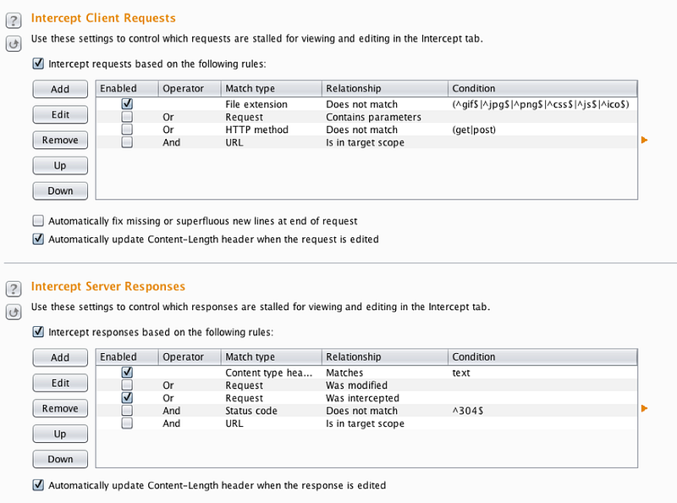Click the Match type header in client requests table
Viewport: 677px width, 503px height.
click(x=271, y=89)
